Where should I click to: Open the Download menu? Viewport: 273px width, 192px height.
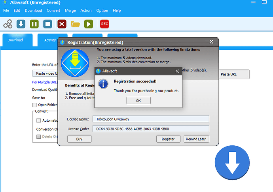pyautogui.click(x=33, y=10)
